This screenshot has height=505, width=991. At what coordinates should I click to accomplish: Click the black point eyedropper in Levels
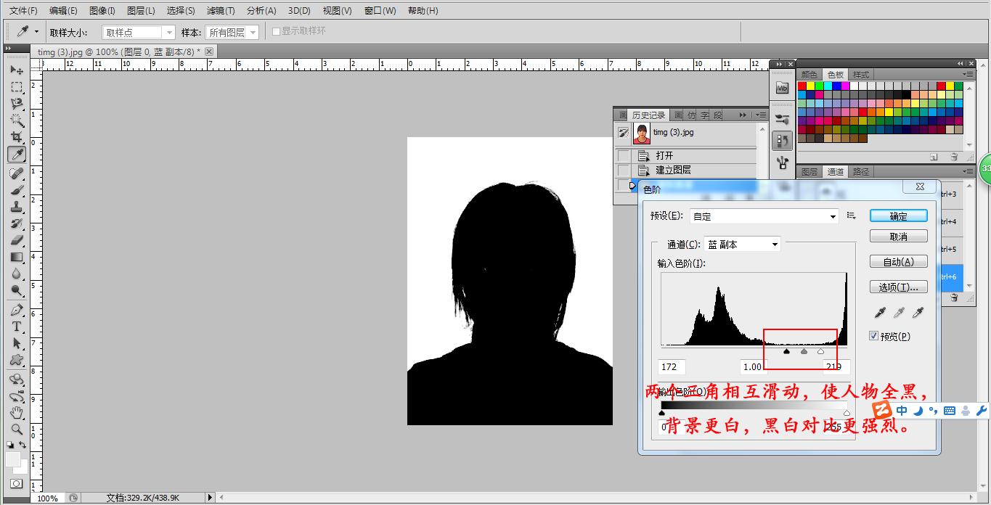[x=881, y=313]
